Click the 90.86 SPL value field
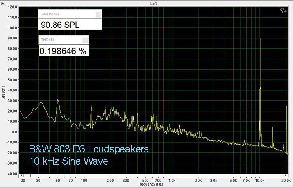Screen dimensions: 293x188 (70, 24)
